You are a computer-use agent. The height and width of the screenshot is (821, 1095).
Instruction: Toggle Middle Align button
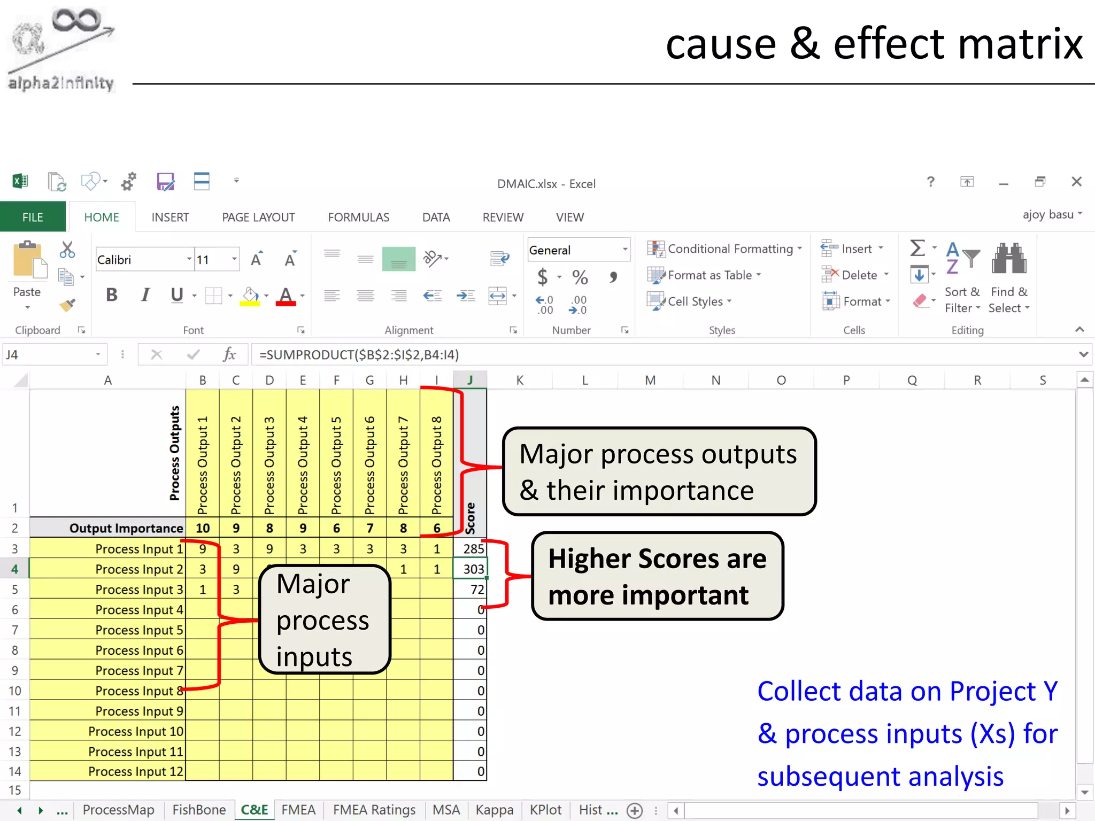click(366, 259)
